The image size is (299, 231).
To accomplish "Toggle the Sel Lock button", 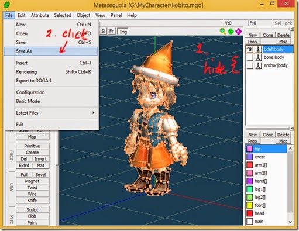I will (283, 23).
